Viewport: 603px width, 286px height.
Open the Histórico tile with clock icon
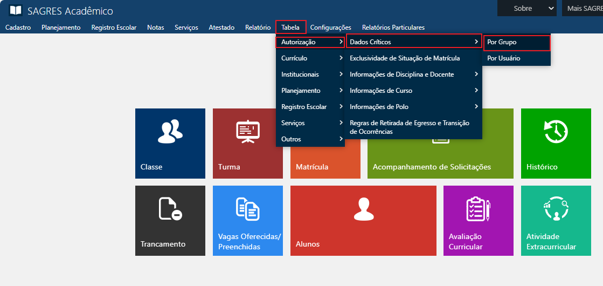(556, 143)
